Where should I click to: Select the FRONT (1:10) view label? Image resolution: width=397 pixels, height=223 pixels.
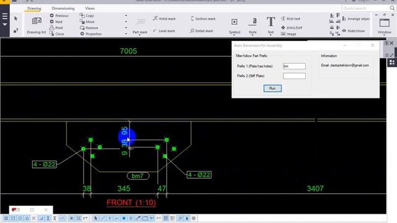click(x=131, y=203)
